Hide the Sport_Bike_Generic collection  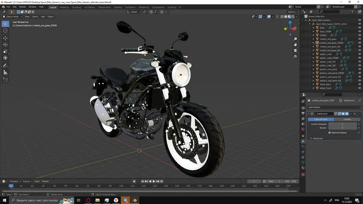point(359,20)
